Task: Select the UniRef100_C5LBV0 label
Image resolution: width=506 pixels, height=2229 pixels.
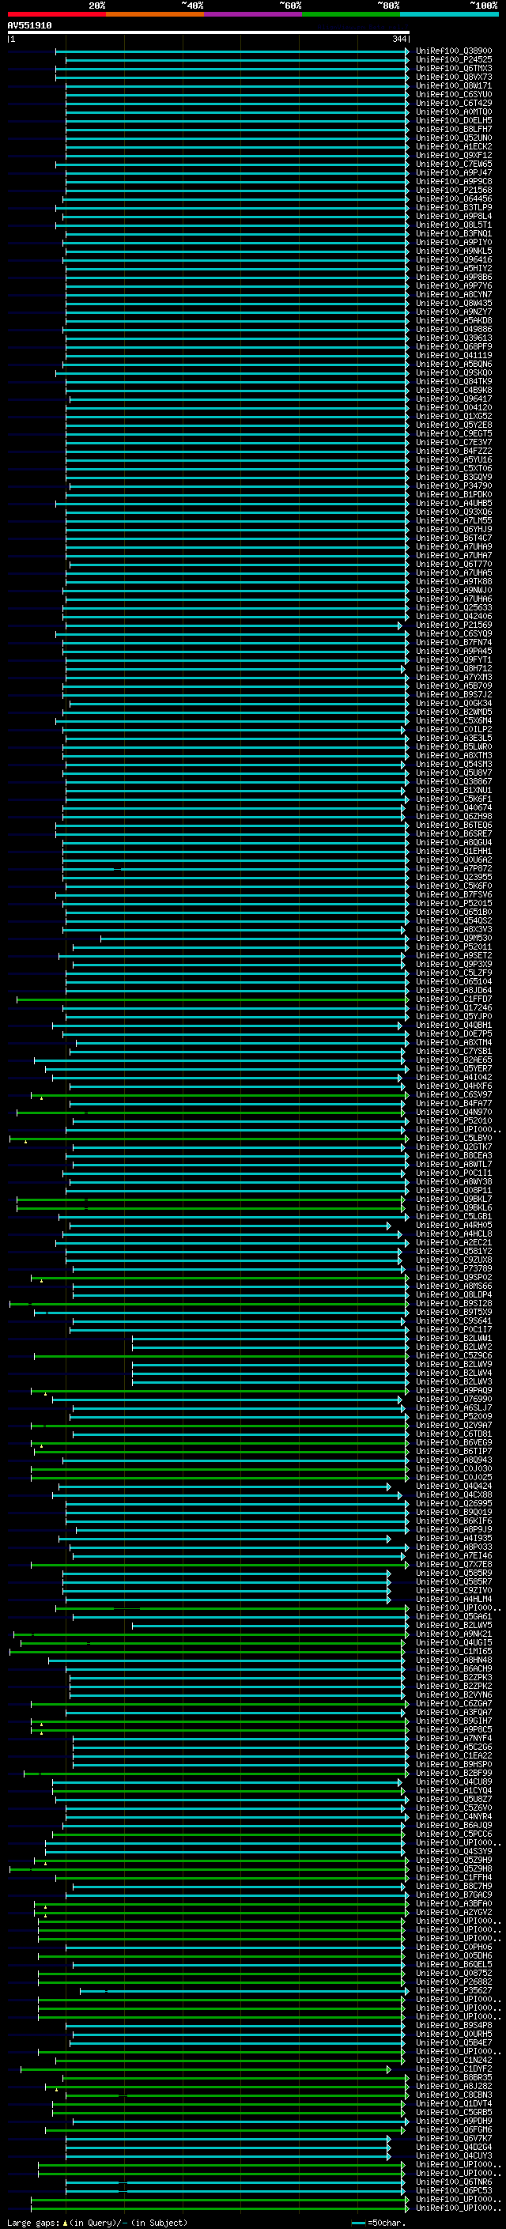Action: 454,1138
